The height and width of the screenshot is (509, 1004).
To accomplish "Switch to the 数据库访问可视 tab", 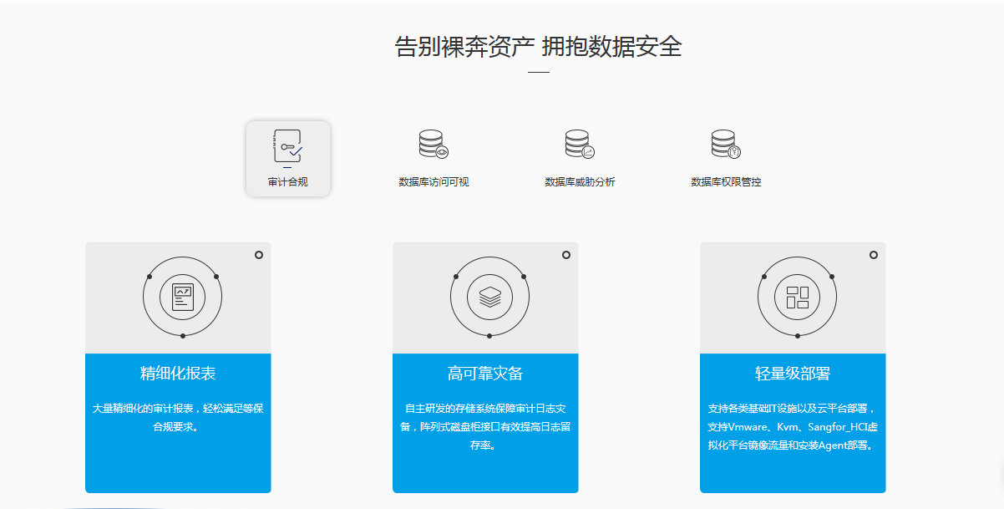I will (434, 182).
